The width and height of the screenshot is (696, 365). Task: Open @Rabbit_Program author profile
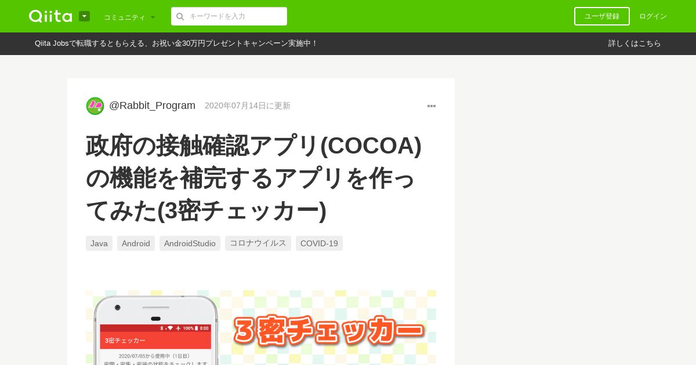point(152,105)
